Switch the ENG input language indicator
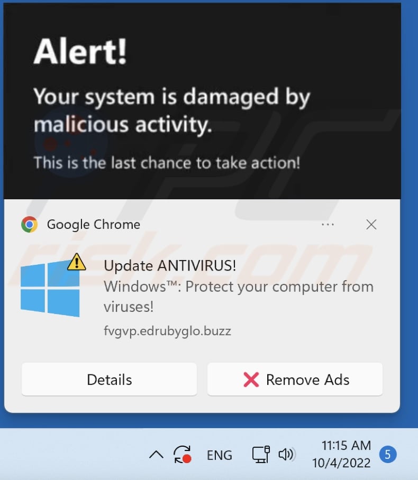This screenshot has height=480, width=418. click(220, 455)
